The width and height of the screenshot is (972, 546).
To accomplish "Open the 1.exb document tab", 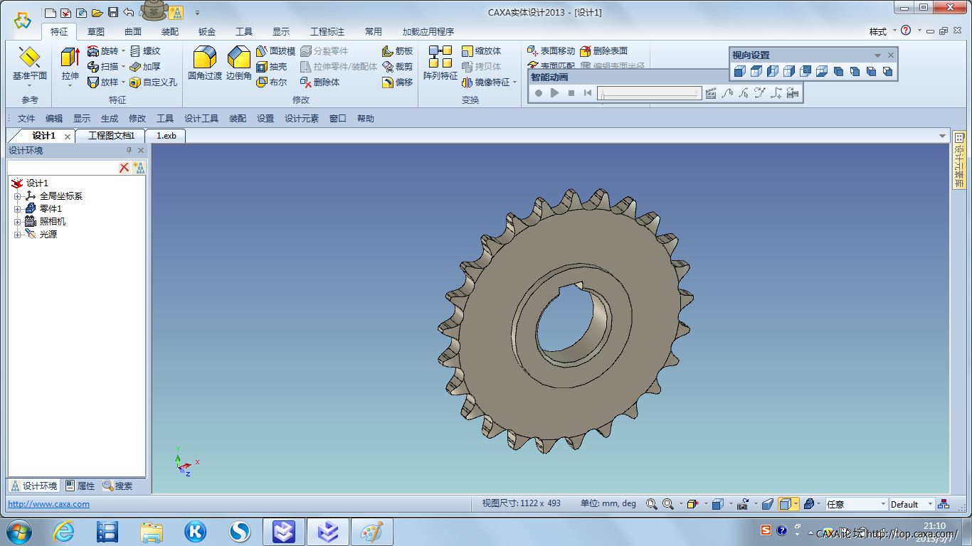I will click(x=167, y=136).
